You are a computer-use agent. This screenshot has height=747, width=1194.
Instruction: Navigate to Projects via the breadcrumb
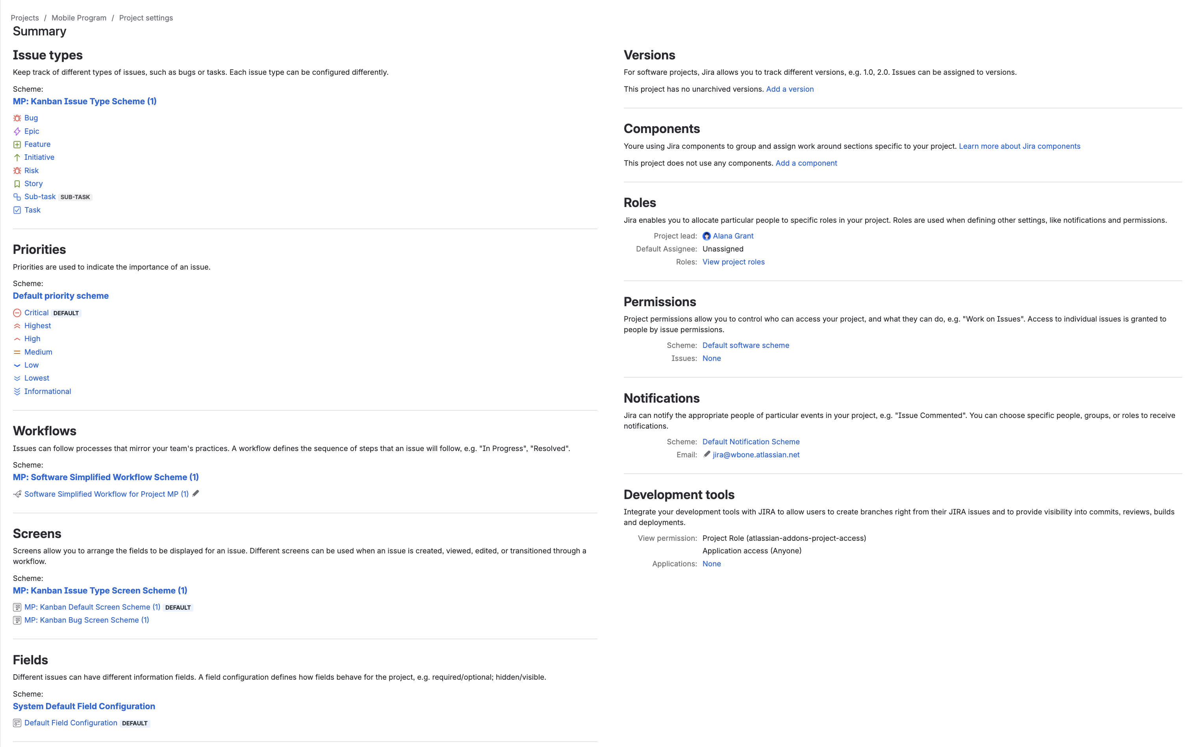[25, 18]
